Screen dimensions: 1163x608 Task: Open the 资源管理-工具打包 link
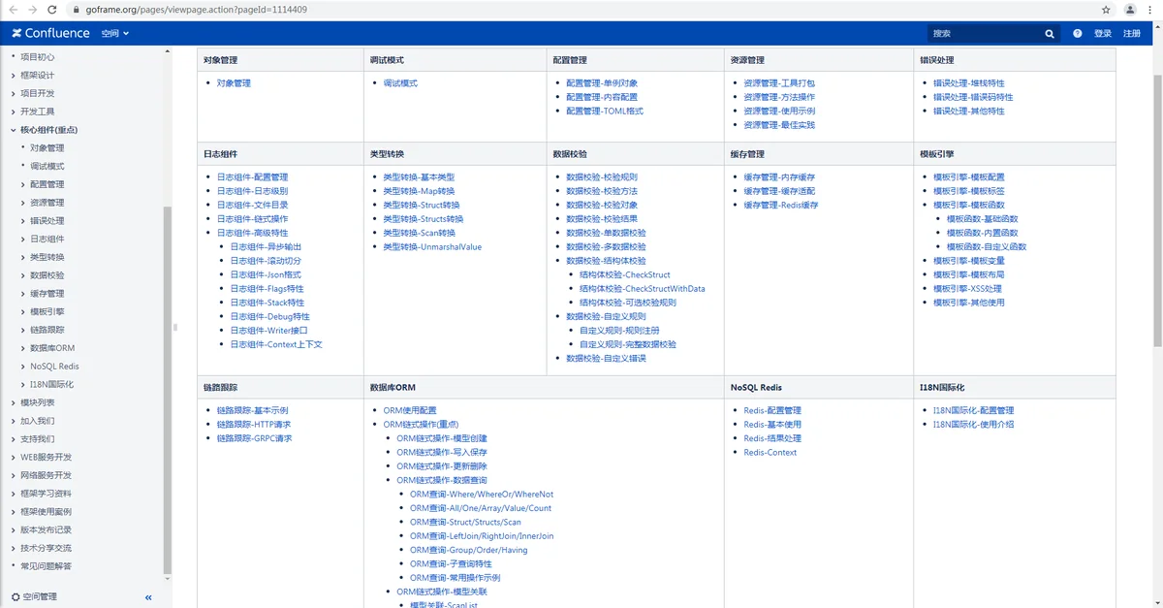coord(779,83)
